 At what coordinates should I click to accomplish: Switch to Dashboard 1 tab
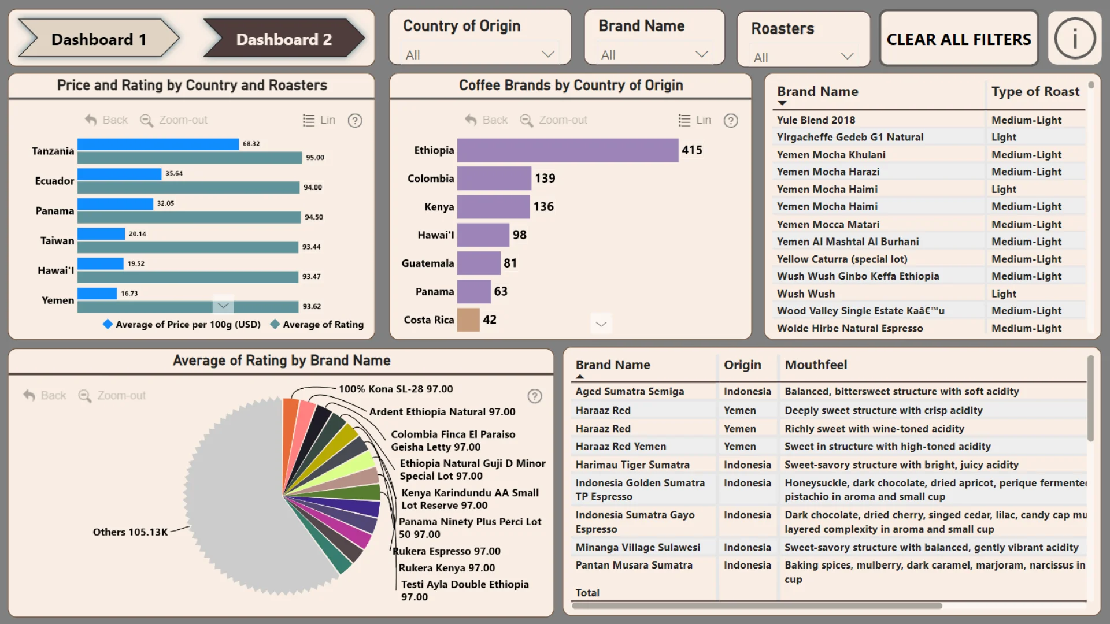pyautogui.click(x=99, y=39)
